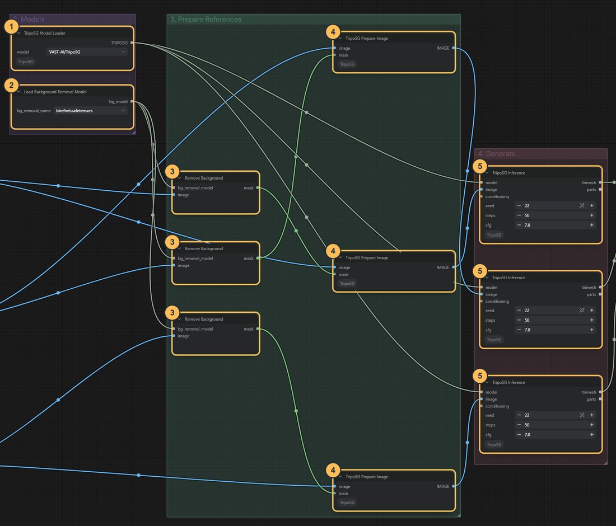This screenshot has height=526, width=616.
Task: Click TripoSG badge on top Inference node
Action: click(494, 235)
